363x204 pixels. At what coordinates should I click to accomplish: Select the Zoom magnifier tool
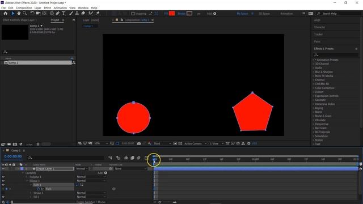[24, 14]
